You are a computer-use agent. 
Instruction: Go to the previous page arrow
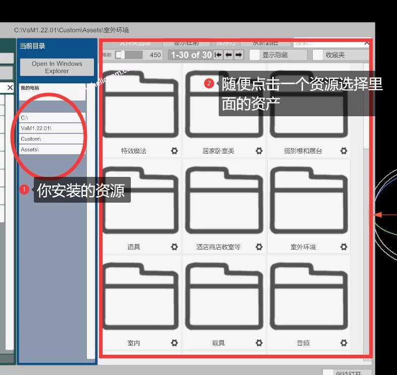[228, 55]
